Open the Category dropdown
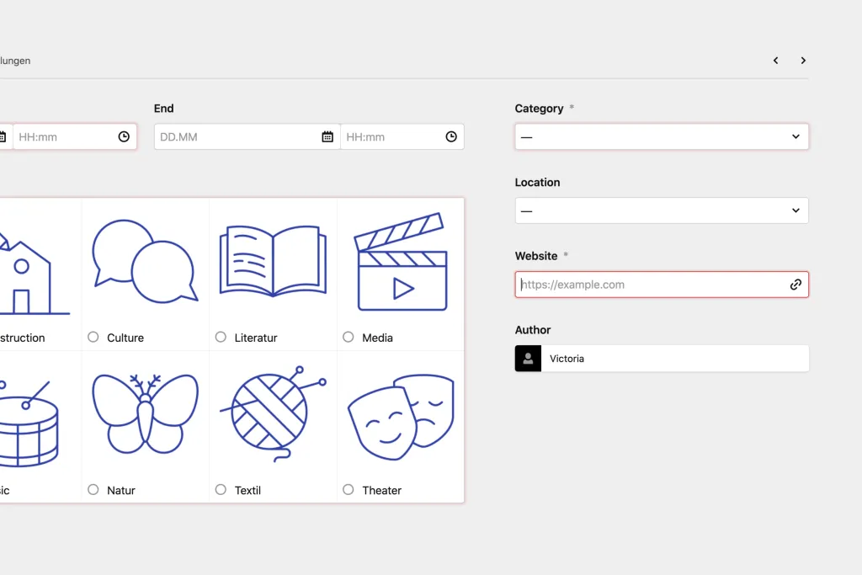The height and width of the screenshot is (575, 862). pyautogui.click(x=662, y=136)
